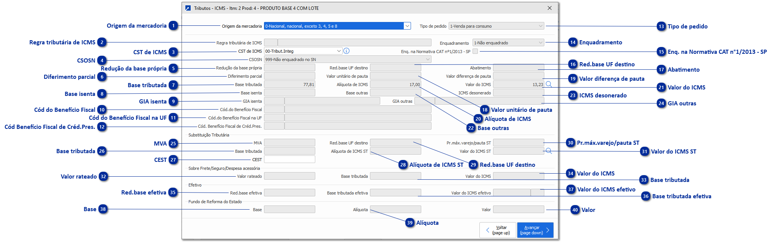
Task: Click the Base tributada field showing 77,81
Action: point(289,85)
